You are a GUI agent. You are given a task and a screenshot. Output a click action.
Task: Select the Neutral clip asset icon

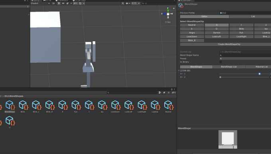click(169, 105)
